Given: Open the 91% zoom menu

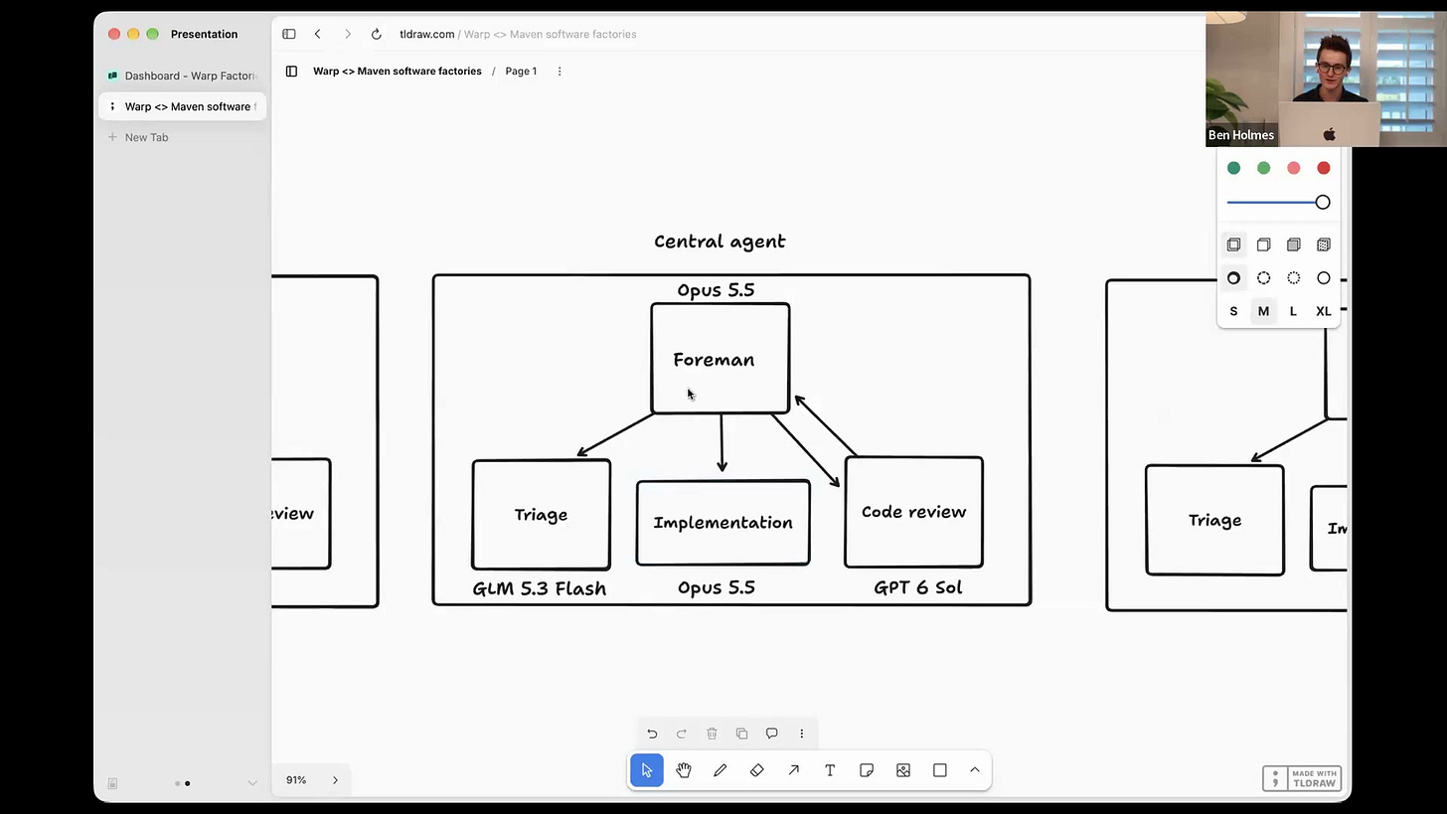Looking at the screenshot, I should 296,780.
